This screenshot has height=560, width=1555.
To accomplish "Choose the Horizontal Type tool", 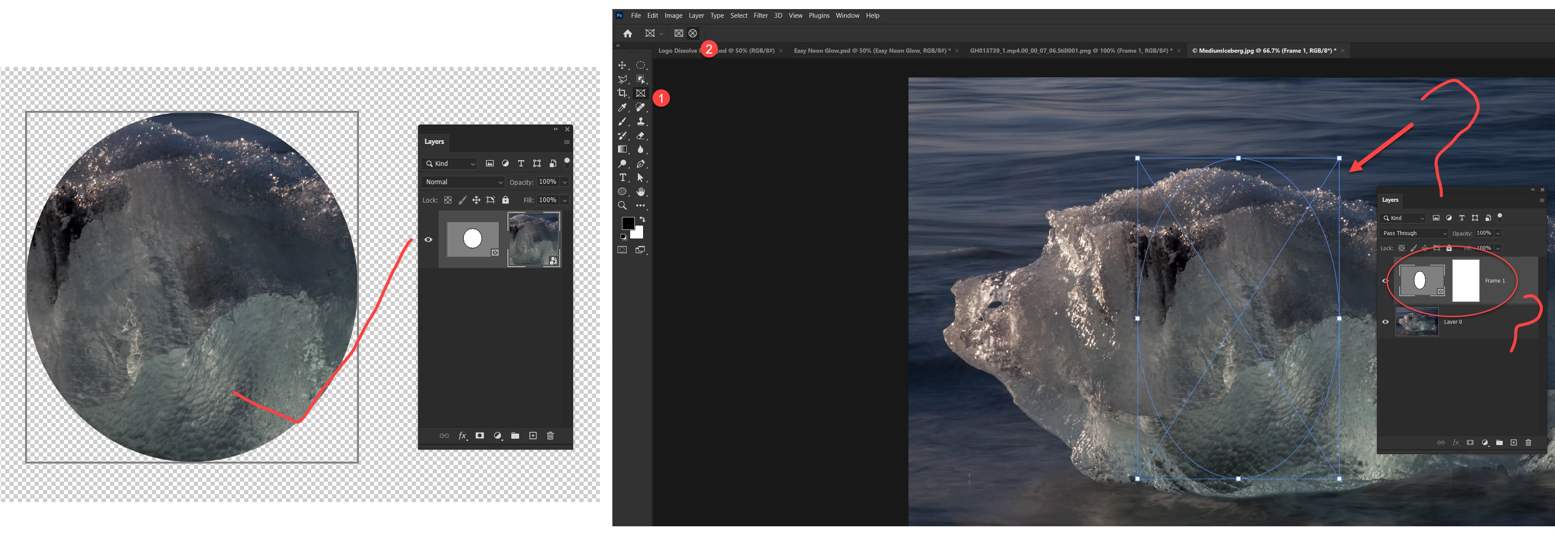I will pos(622,178).
